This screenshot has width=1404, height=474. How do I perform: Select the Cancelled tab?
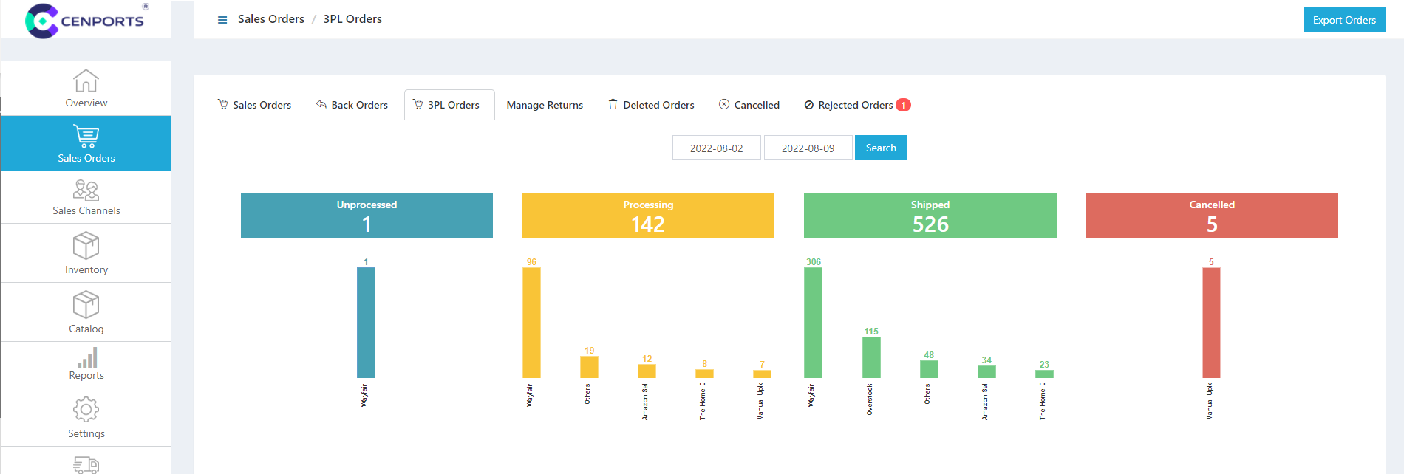(749, 105)
